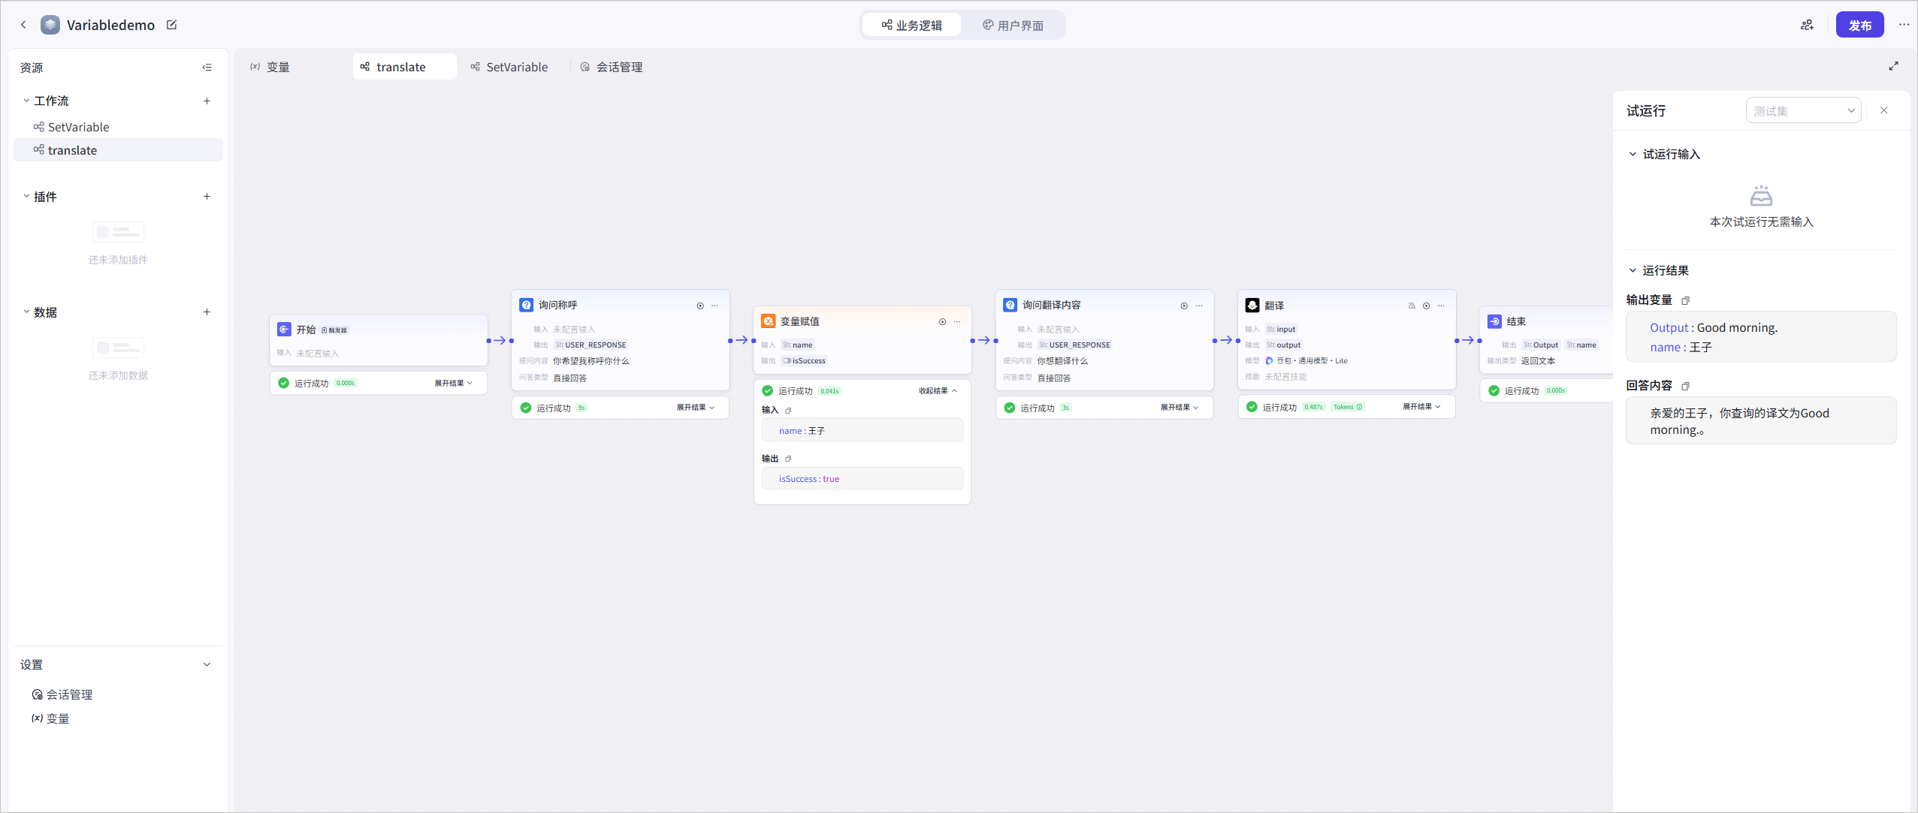
Task: Run the 翻译 node alone
Action: [1426, 306]
